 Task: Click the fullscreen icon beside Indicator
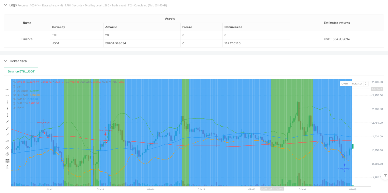click(366, 84)
